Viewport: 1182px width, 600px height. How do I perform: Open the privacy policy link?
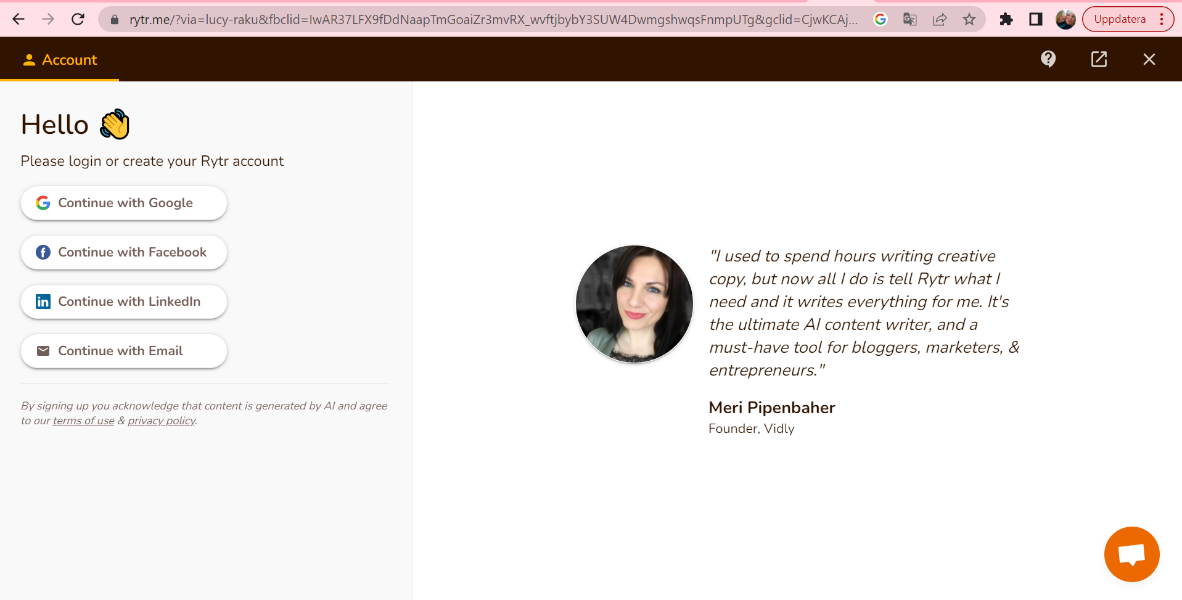(x=162, y=421)
